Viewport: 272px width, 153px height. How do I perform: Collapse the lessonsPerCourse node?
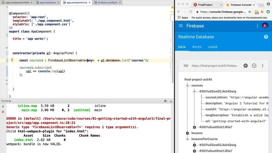point(187,139)
